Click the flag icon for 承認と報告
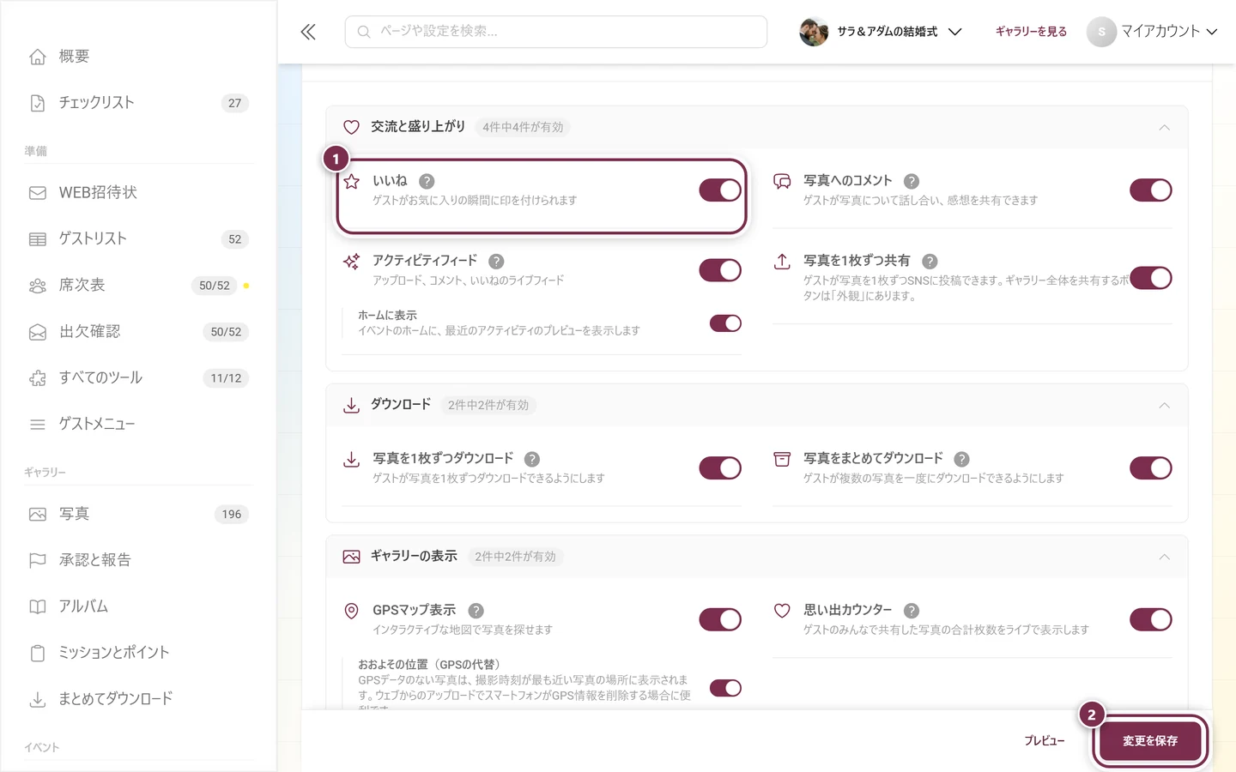Screen dimensions: 1236x772 click(x=38, y=560)
